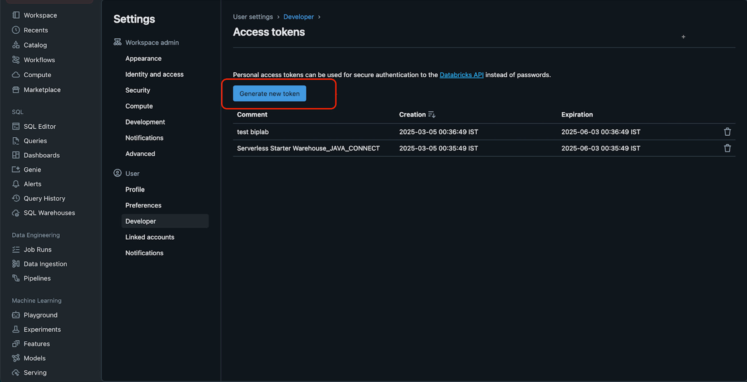
Task: Go back to User settings breadcrumb
Action: (253, 17)
